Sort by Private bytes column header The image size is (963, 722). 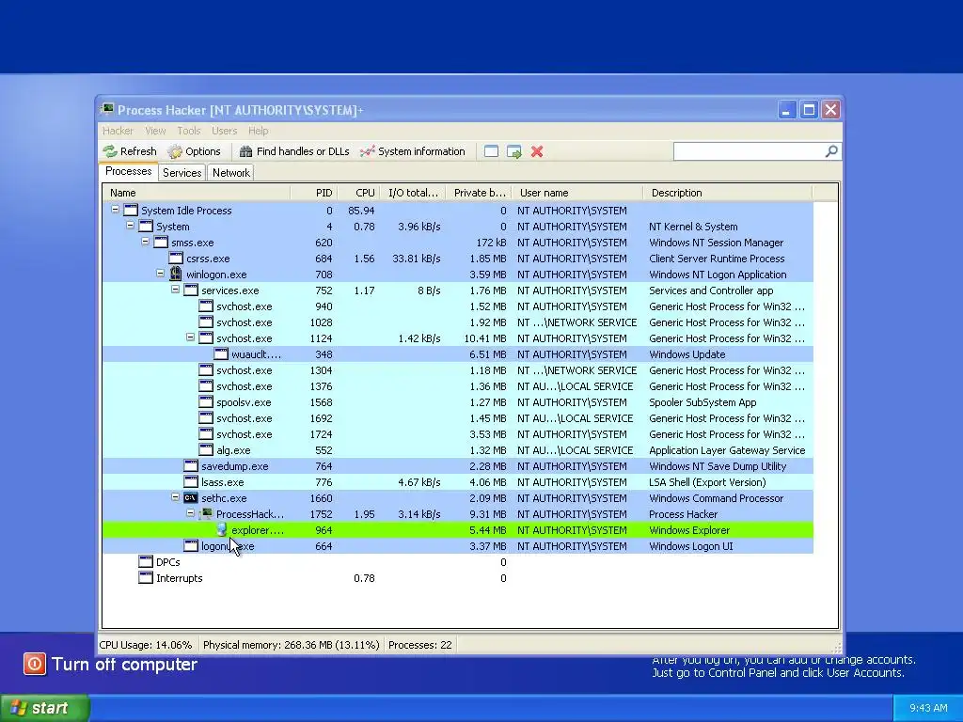[x=479, y=193]
